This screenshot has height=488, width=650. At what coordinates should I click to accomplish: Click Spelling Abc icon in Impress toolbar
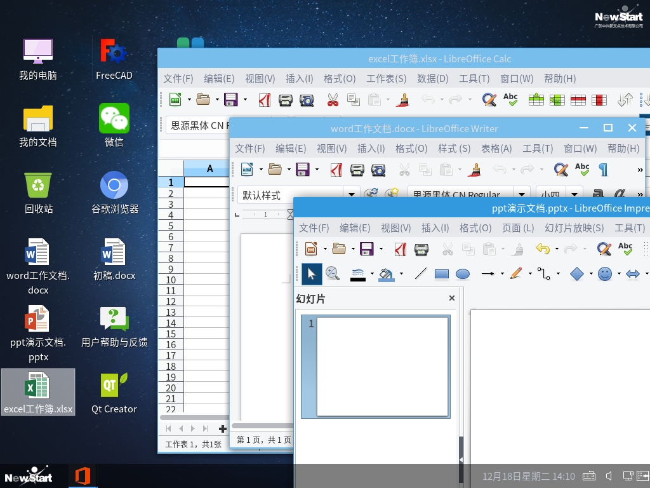[x=625, y=248]
